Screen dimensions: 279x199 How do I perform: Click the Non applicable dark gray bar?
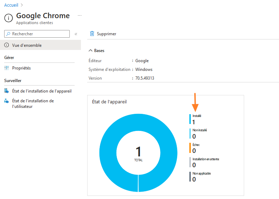(x=190, y=177)
